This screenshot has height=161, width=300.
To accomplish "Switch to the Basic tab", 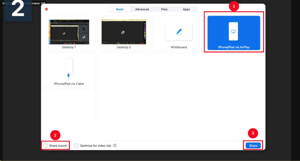I will click(x=120, y=9).
